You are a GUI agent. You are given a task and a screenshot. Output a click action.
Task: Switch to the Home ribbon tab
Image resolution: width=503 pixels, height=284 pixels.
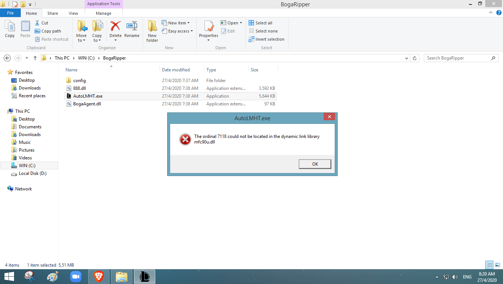[x=31, y=13]
